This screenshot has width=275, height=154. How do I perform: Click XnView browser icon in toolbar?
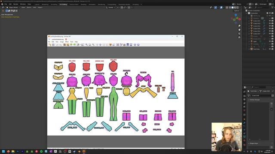click(50, 45)
